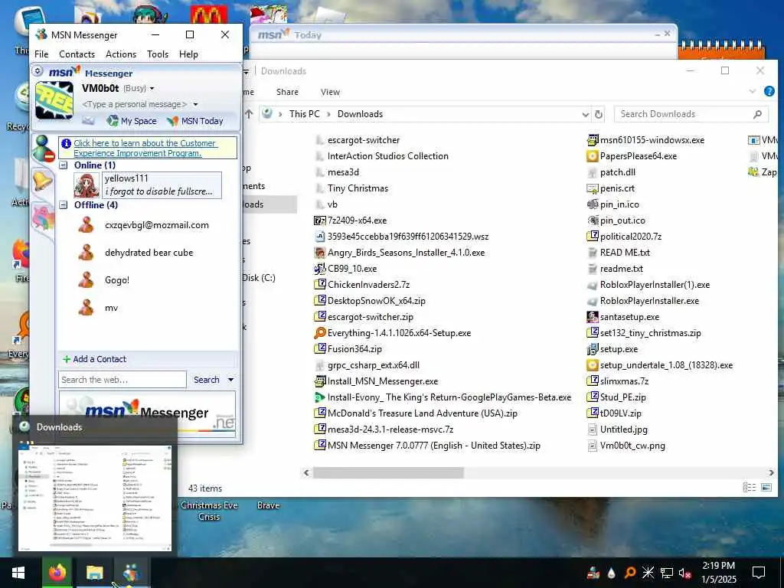Open the MSN Messenger email inbox icon
Screen dimensions: 784x588
(x=88, y=120)
